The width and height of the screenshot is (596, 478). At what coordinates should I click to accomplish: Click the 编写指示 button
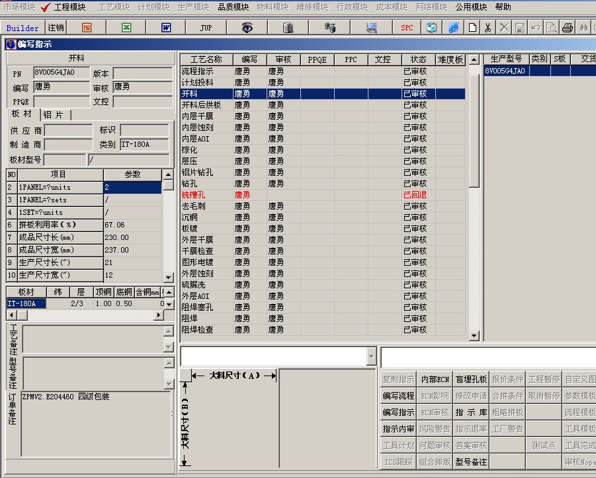coord(398,413)
